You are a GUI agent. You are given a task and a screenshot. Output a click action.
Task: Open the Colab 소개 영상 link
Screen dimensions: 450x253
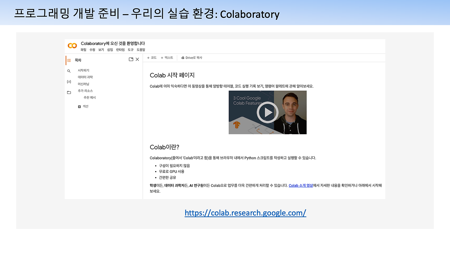301,185
